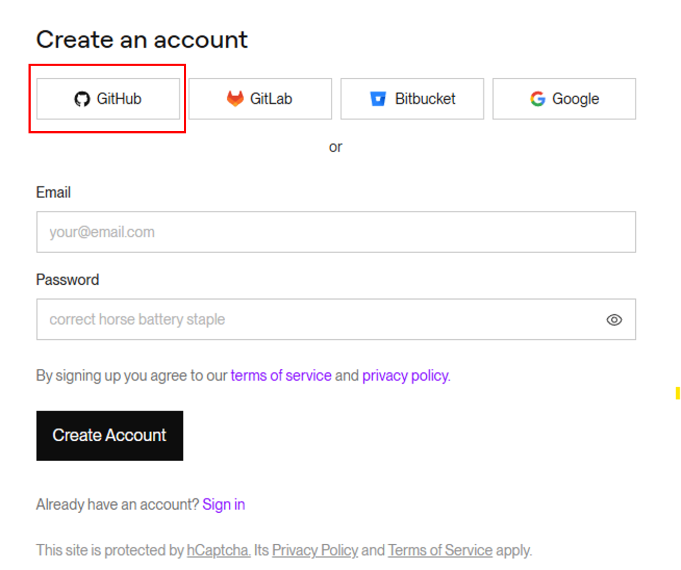Click the GitHub octocat logo
Screen dimensions: 681x570
click(82, 99)
